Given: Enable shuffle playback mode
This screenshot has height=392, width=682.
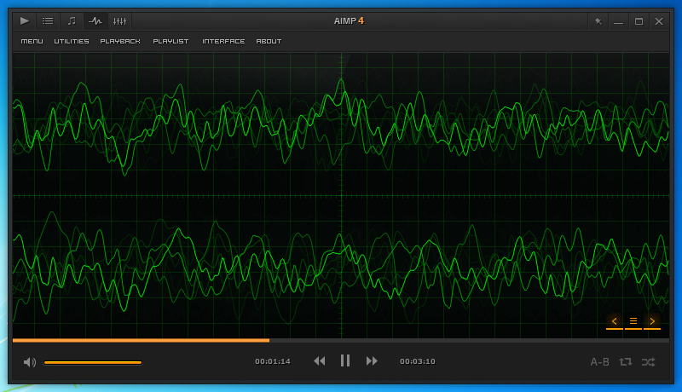Looking at the screenshot, I should 649,362.
